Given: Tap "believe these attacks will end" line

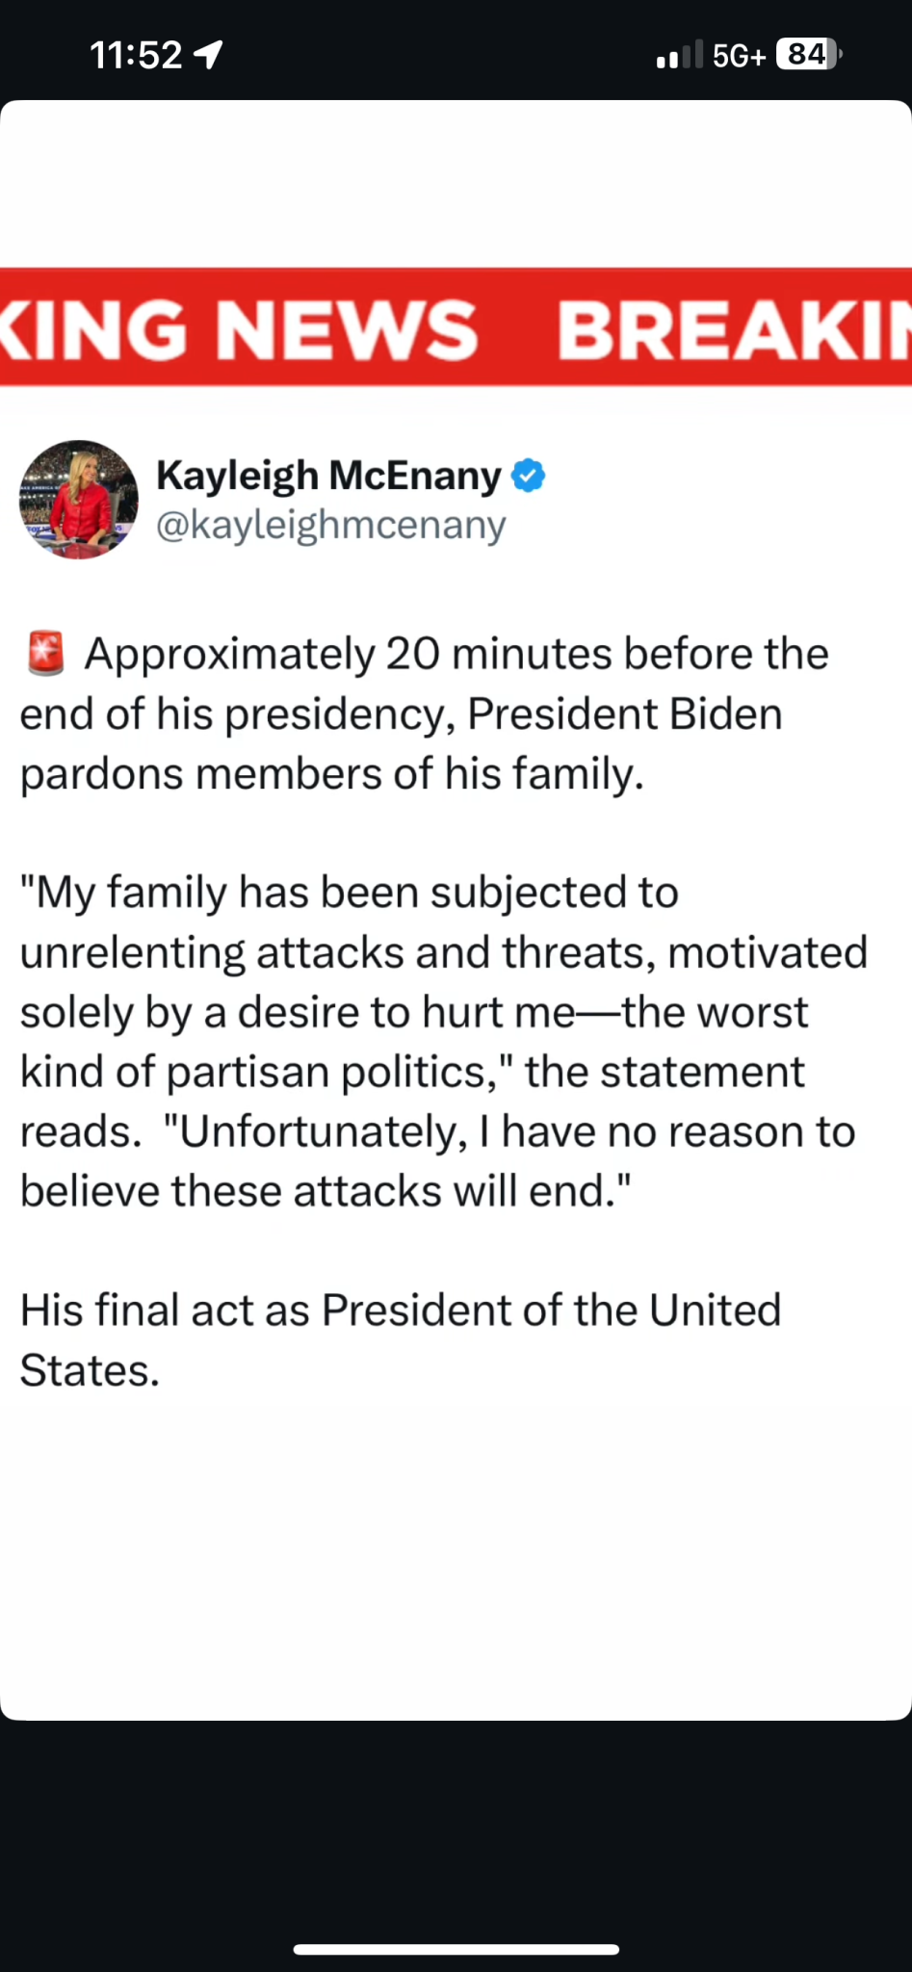Looking at the screenshot, I should coord(326,1191).
